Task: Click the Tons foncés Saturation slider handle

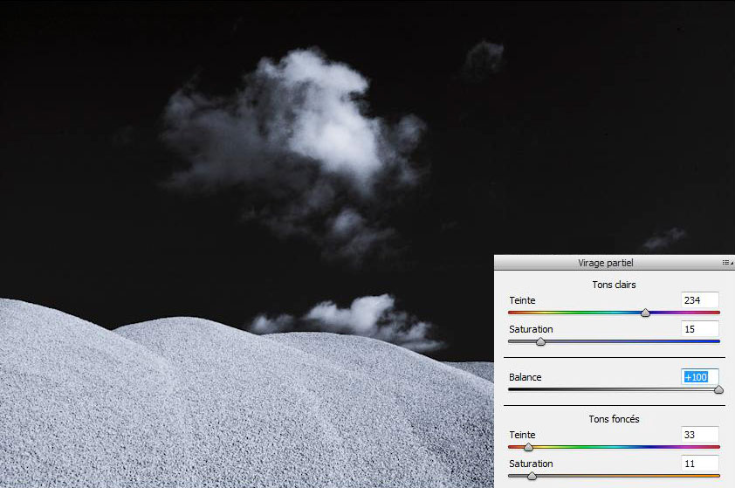Action: [532, 477]
